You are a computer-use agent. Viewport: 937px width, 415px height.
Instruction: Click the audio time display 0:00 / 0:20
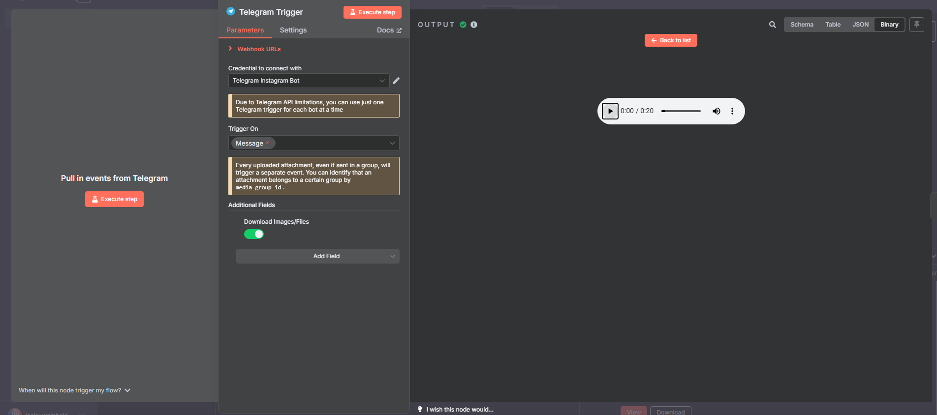[x=637, y=111]
